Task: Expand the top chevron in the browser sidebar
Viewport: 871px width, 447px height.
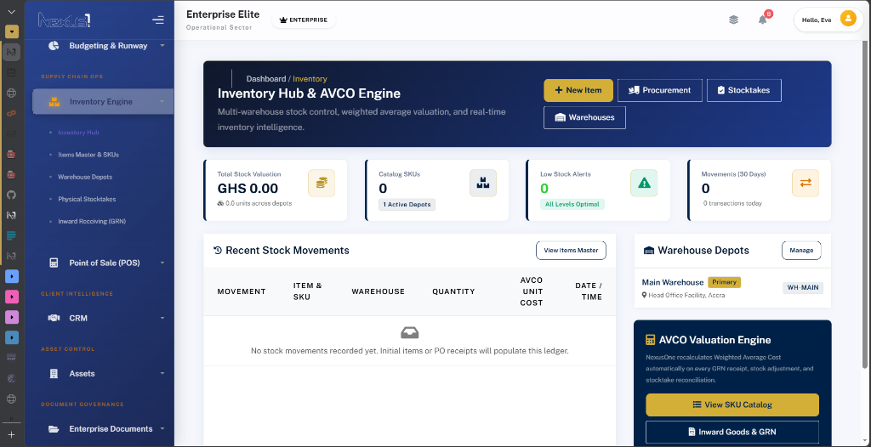Action: 12,11
